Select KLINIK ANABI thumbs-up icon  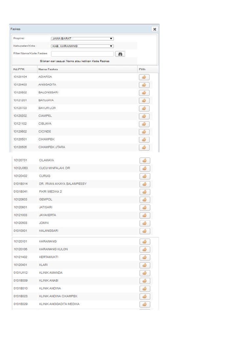click(x=145, y=281)
